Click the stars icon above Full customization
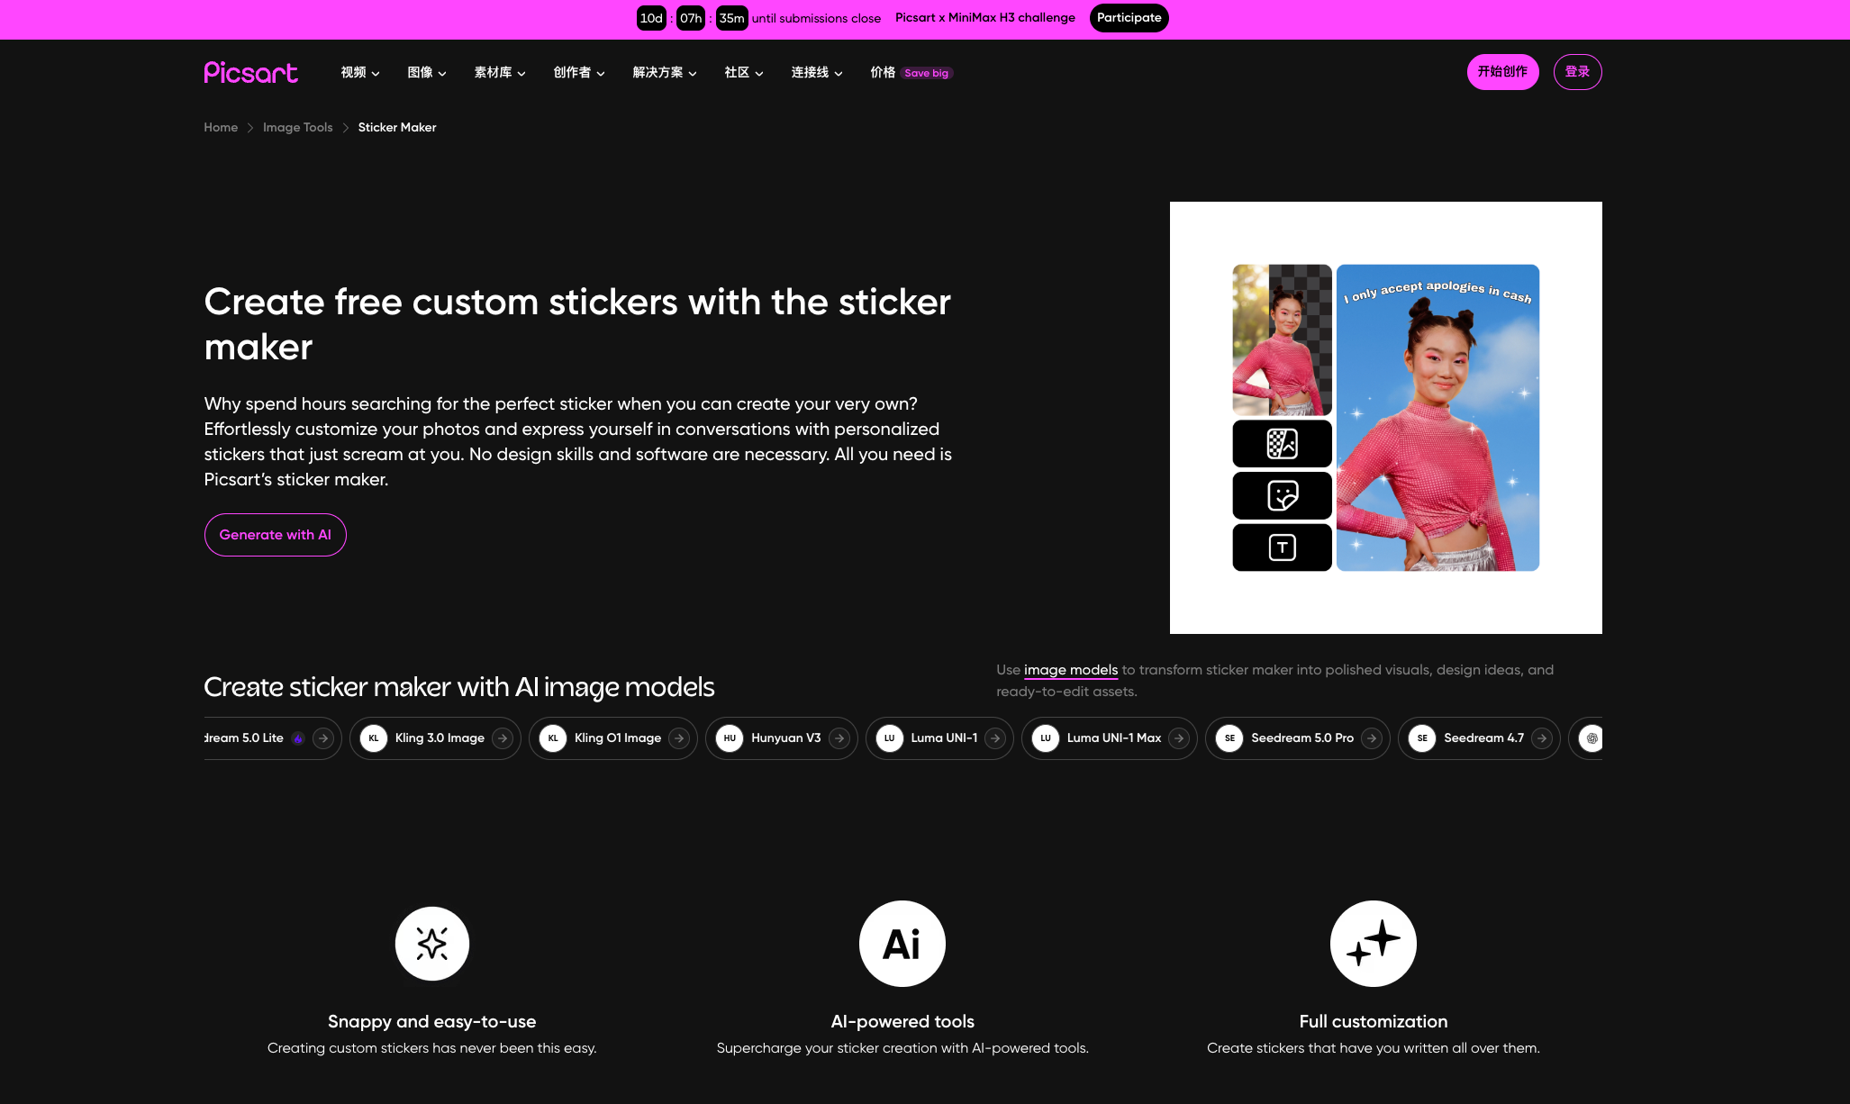Screen dimensions: 1850x1104 1374,944
